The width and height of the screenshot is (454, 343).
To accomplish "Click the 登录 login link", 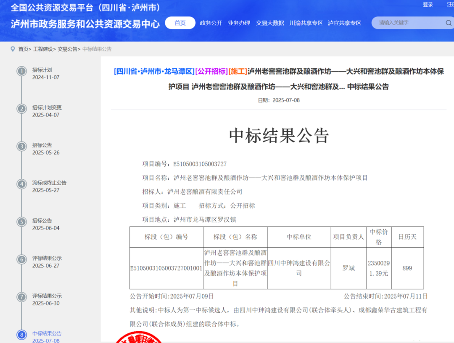I will [x=428, y=5].
